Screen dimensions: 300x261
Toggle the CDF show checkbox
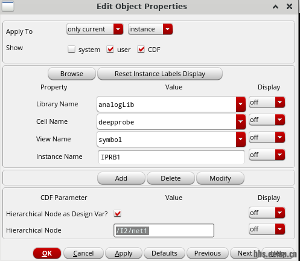[141, 49]
